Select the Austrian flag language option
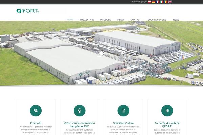 click(x=149, y=2)
